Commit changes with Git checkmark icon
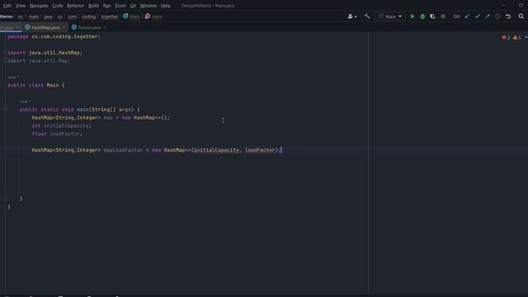 tap(477, 16)
